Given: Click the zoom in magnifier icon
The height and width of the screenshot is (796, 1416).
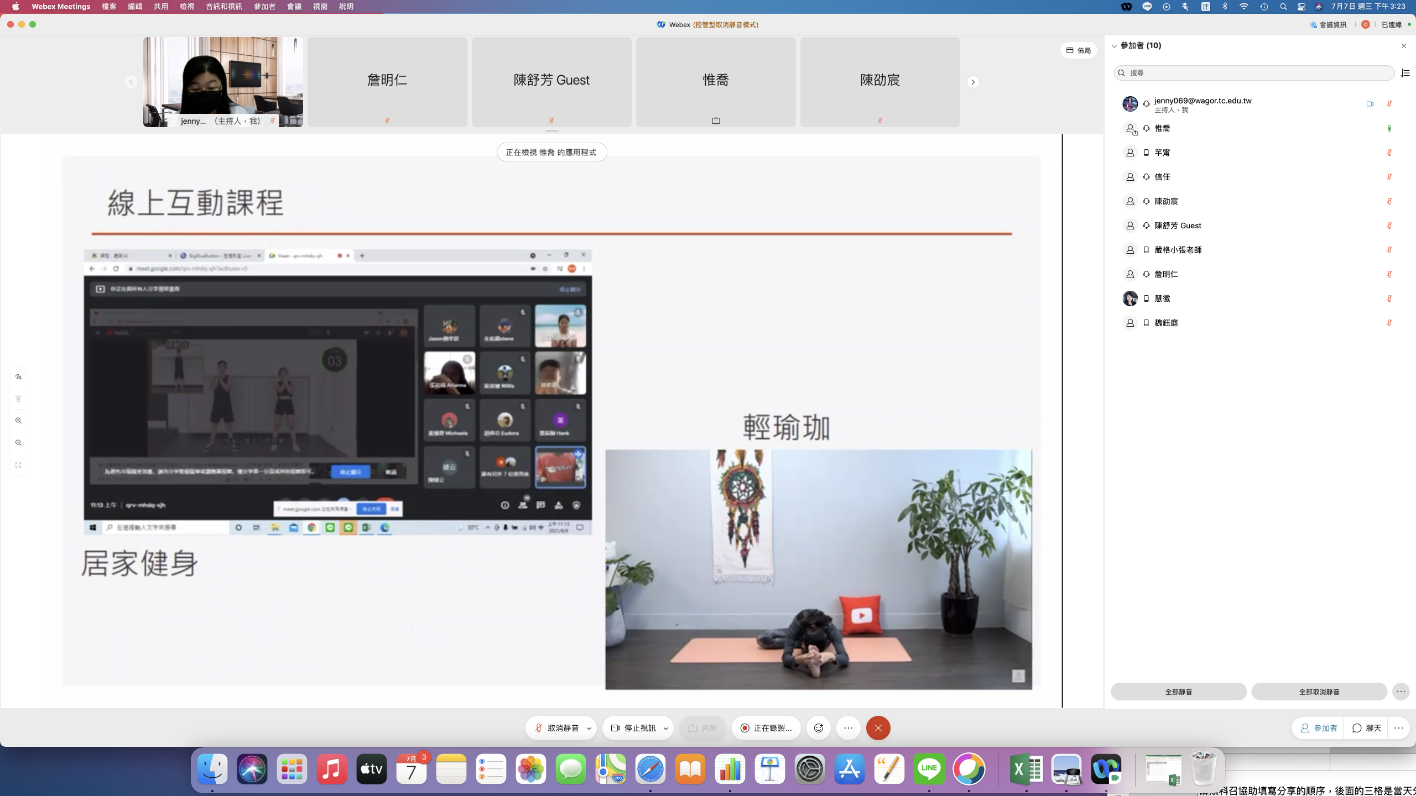Looking at the screenshot, I should pyautogui.click(x=18, y=421).
